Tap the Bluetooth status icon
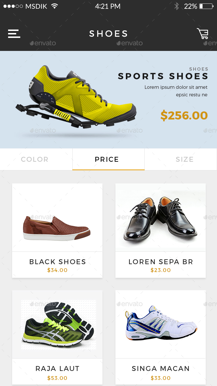The height and width of the screenshot is (386, 217). pyautogui.click(x=176, y=6)
